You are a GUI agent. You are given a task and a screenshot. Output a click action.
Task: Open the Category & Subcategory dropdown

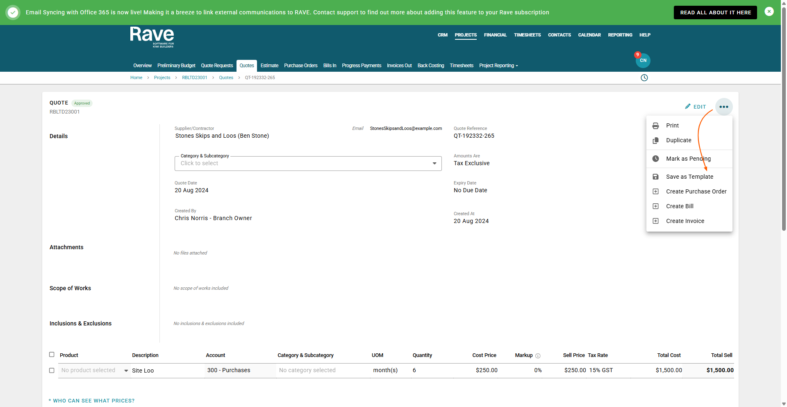pos(308,164)
